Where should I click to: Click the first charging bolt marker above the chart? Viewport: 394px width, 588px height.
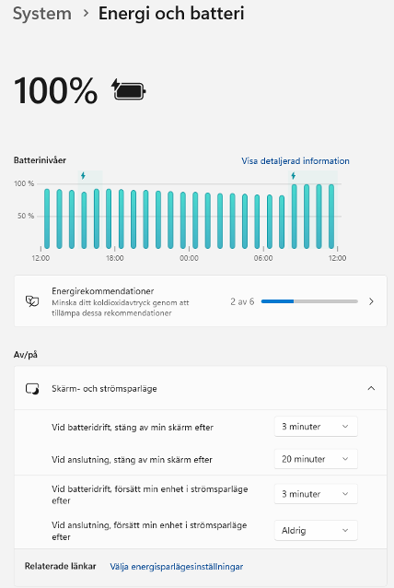pyautogui.click(x=83, y=175)
